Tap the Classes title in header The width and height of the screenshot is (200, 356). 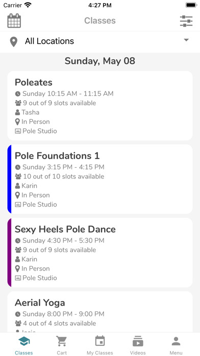coord(100,20)
